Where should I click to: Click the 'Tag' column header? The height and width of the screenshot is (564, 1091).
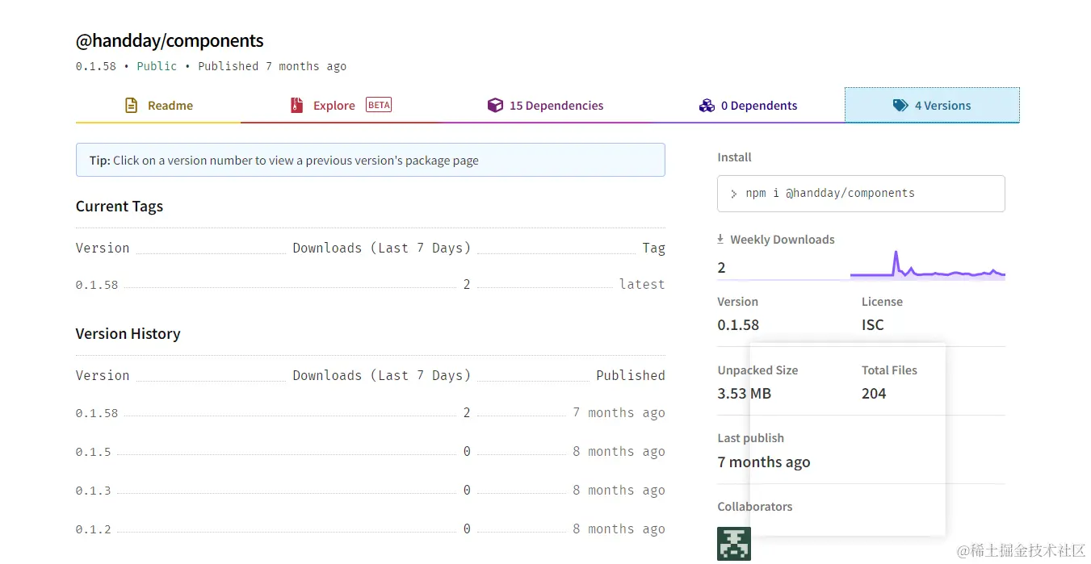point(654,249)
